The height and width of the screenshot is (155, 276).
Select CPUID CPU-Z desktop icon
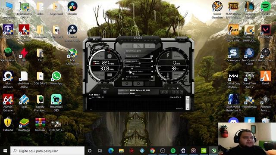[8, 31]
